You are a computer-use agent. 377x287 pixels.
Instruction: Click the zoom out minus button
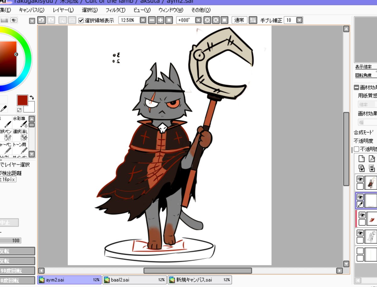[152, 20]
